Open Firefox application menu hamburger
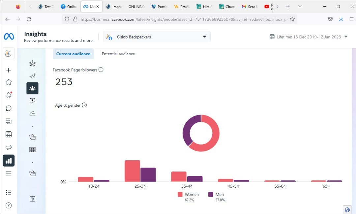This screenshot has width=356, height=214. pos(351,19)
